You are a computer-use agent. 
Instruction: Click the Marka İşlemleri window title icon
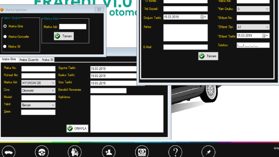click(2, 10)
